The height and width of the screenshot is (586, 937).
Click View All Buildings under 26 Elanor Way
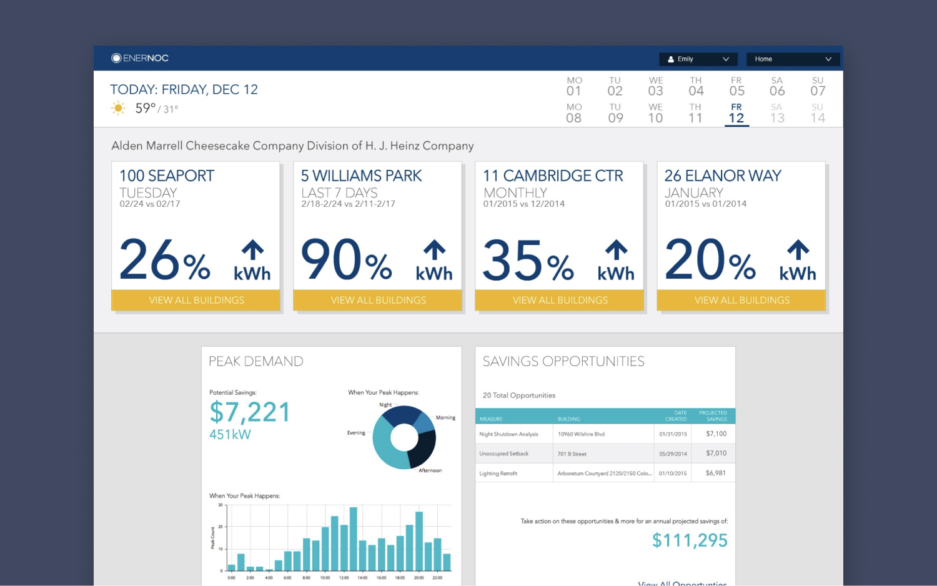click(x=741, y=300)
